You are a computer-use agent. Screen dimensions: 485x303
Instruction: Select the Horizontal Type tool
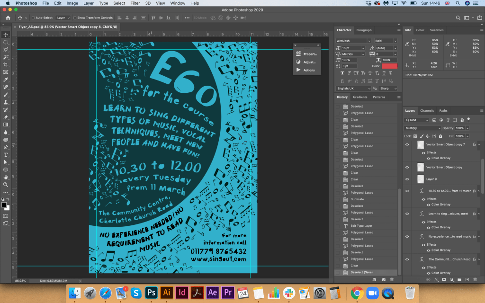6,155
